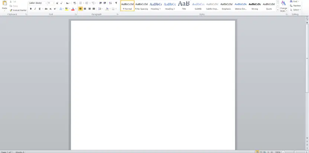The height and width of the screenshot is (153, 309).
Task: Center-align the text
Action: point(85,9)
